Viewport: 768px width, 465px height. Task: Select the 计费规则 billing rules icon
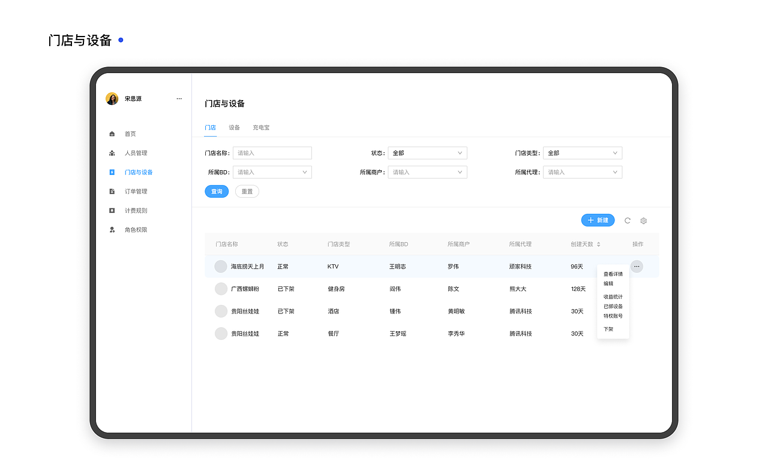[112, 210]
